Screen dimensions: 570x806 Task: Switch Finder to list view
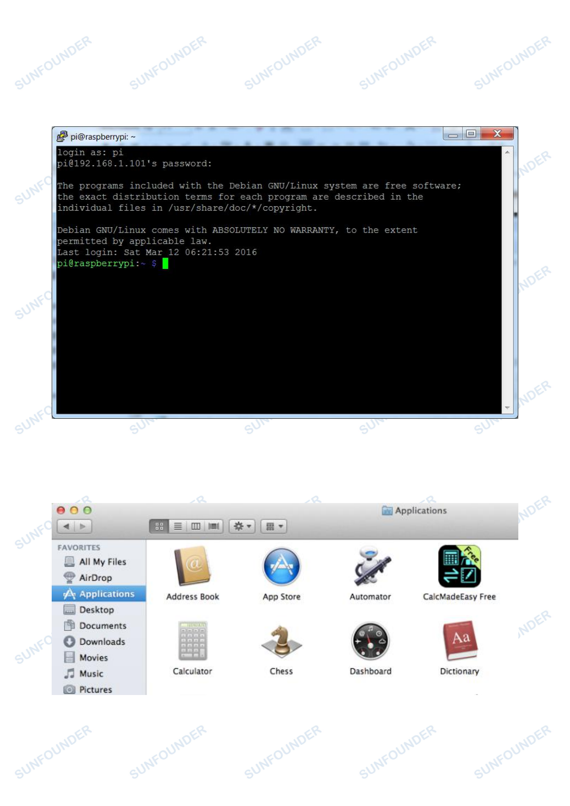pyautogui.click(x=178, y=526)
